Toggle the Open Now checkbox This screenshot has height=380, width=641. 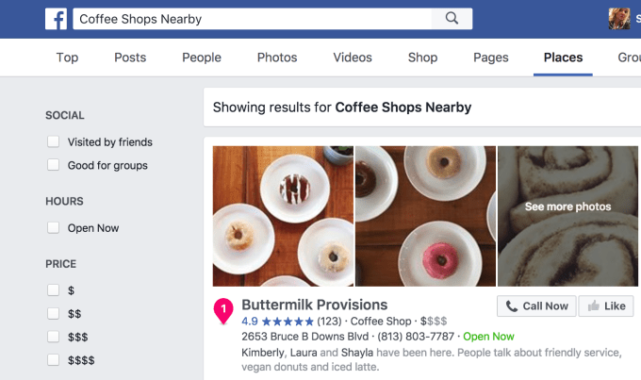(x=54, y=228)
